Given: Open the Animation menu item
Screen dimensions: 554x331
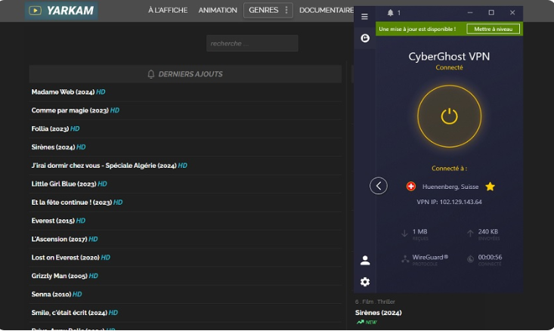Looking at the screenshot, I should 217,11.
